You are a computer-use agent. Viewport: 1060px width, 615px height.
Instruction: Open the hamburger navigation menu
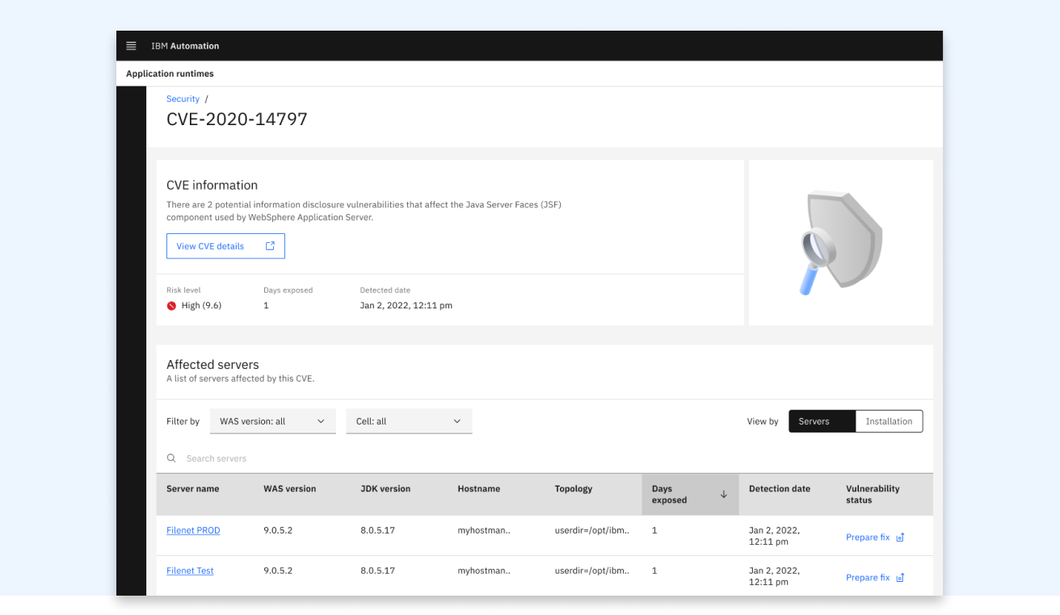click(x=131, y=46)
